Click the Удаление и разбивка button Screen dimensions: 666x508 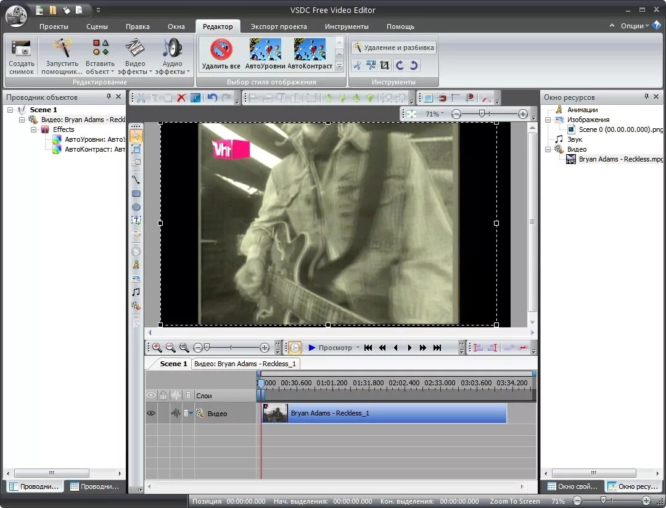pos(393,47)
